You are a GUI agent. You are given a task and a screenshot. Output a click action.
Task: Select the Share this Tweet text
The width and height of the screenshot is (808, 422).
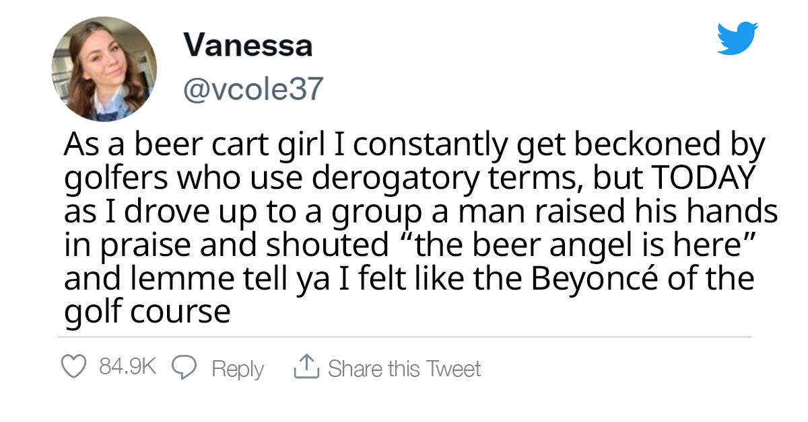pyautogui.click(x=404, y=368)
